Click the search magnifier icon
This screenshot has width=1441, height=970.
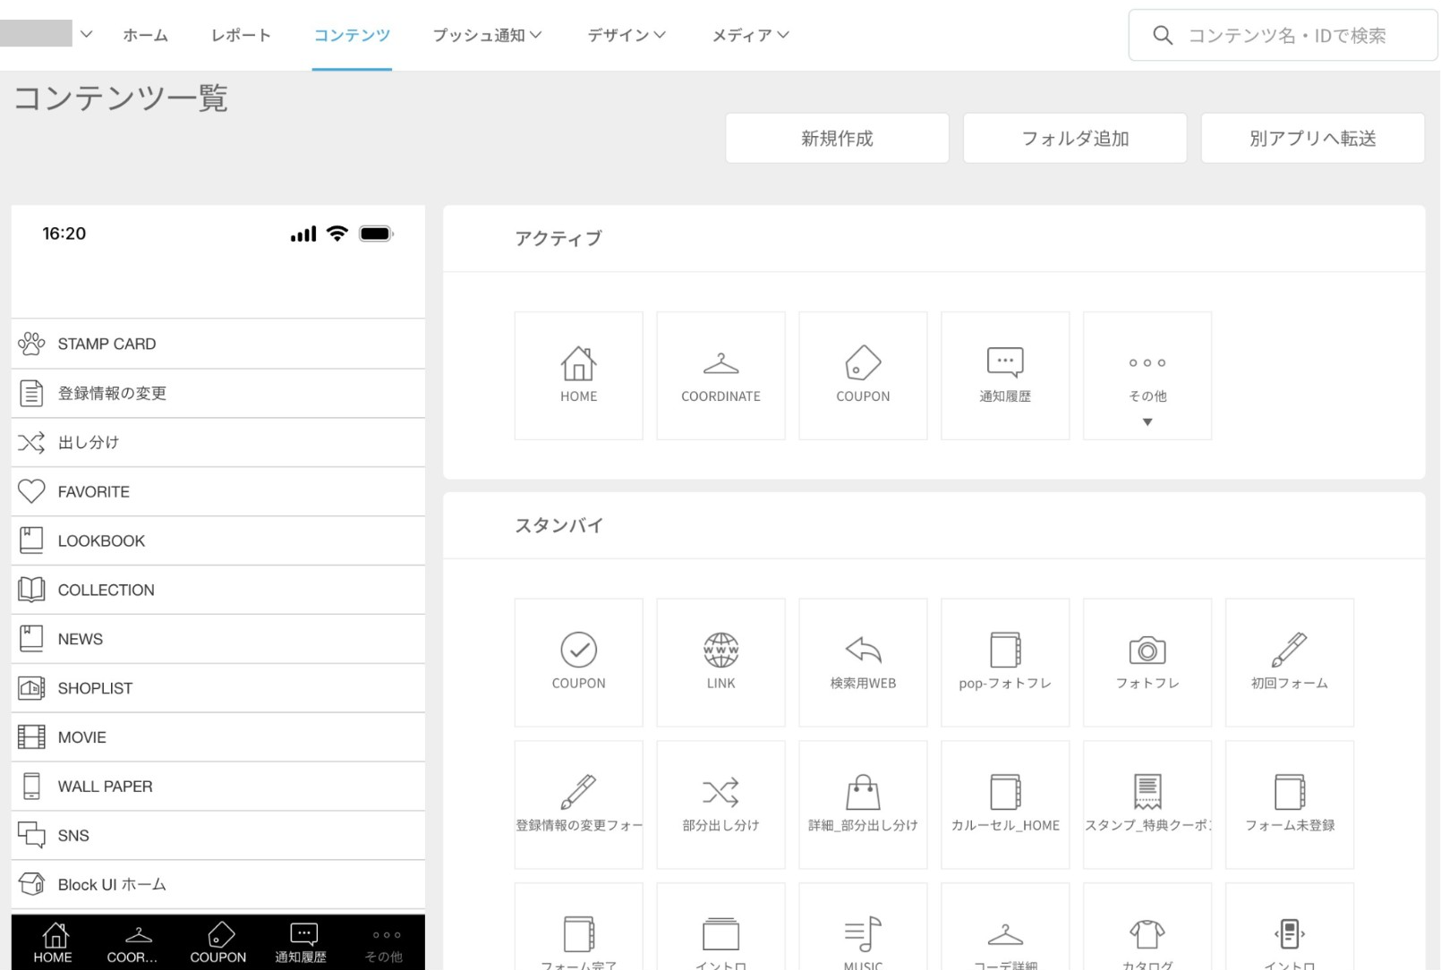[1163, 35]
